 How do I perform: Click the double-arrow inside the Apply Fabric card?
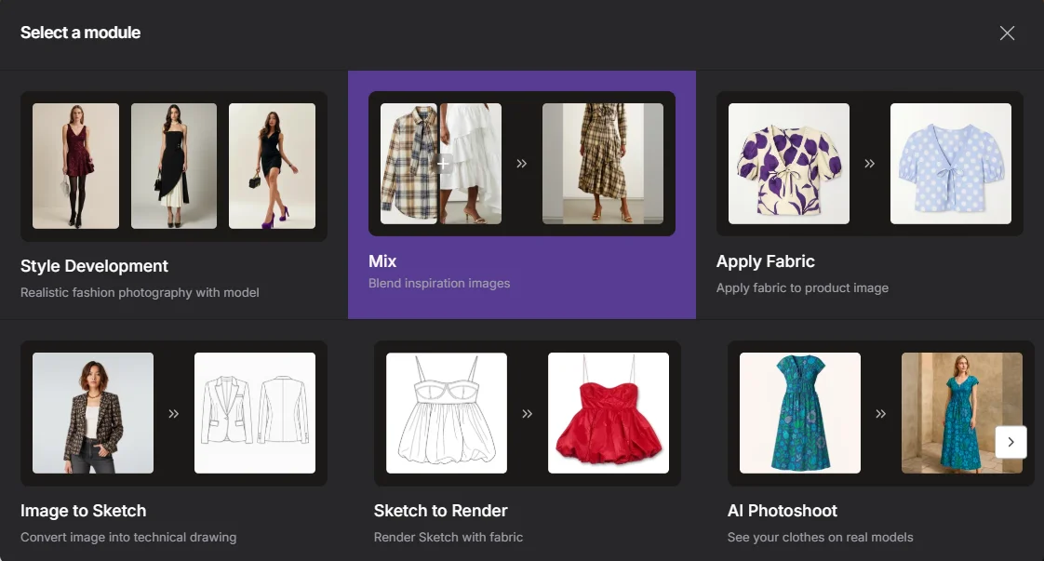tap(870, 163)
